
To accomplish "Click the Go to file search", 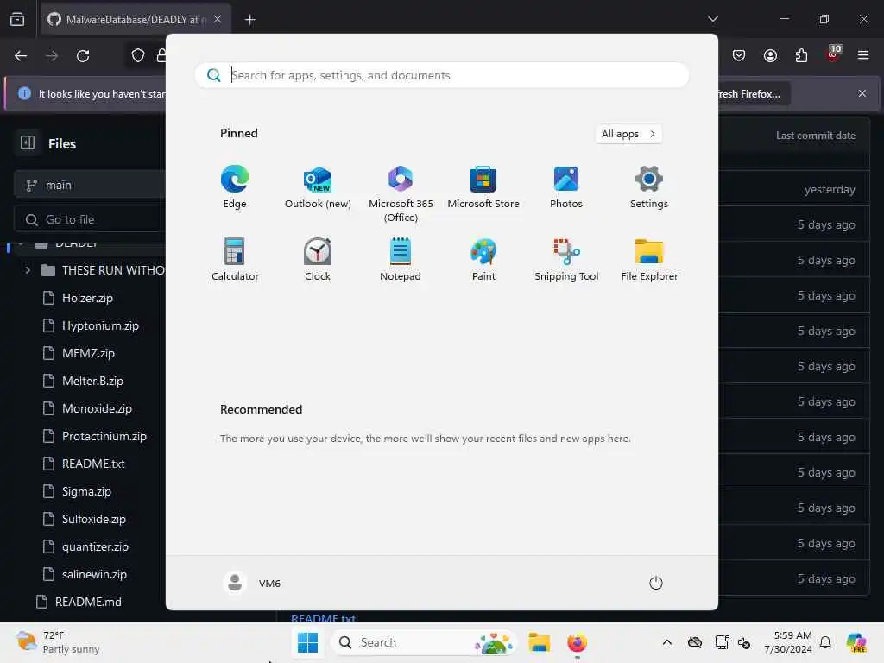I will [90, 219].
